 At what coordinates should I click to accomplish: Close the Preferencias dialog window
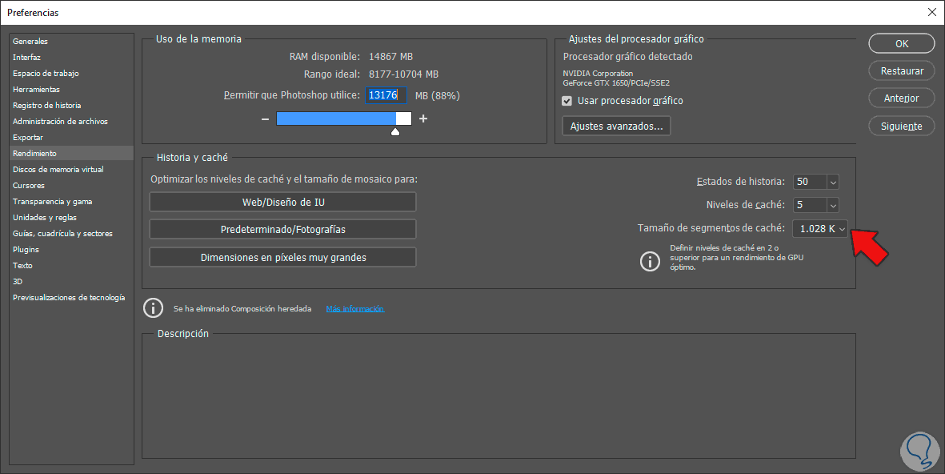[931, 12]
